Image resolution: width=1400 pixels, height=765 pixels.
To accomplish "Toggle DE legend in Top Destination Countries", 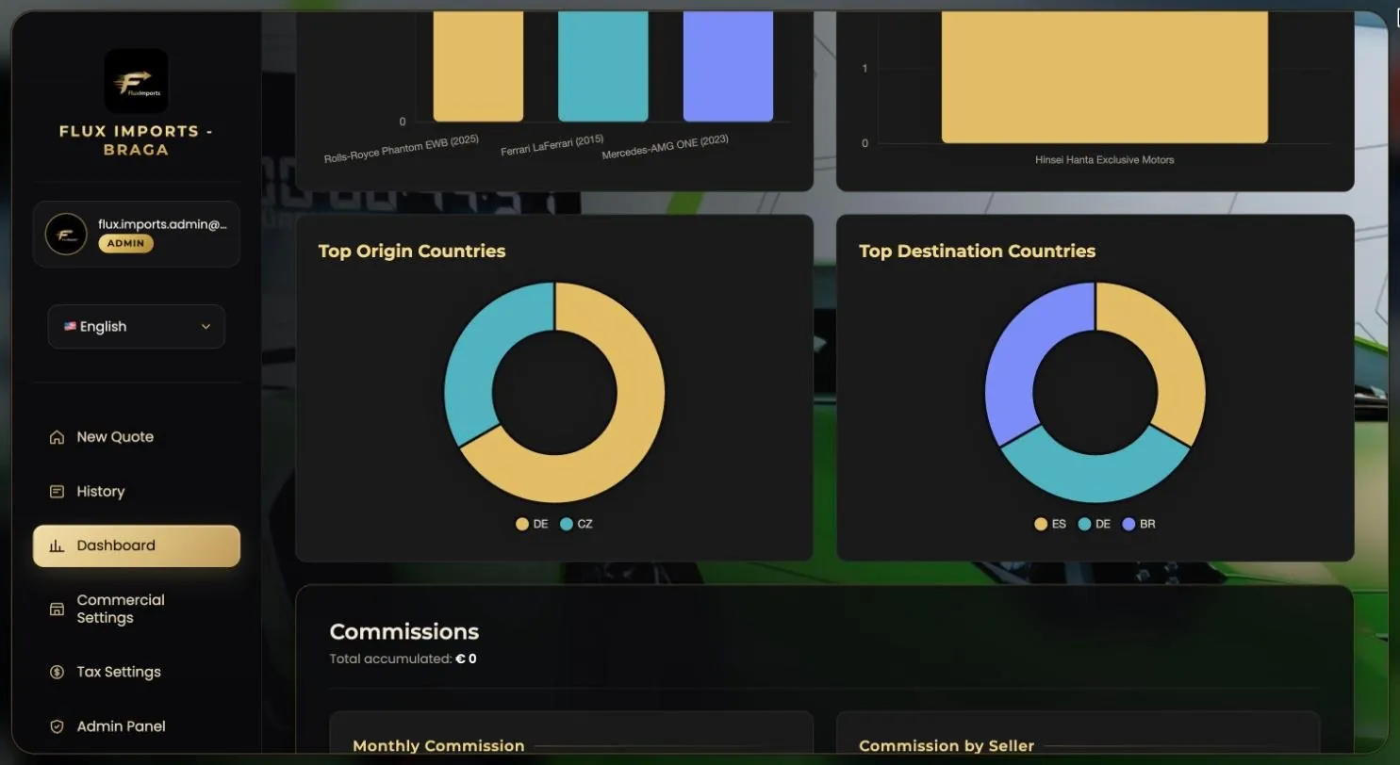I will point(1095,524).
